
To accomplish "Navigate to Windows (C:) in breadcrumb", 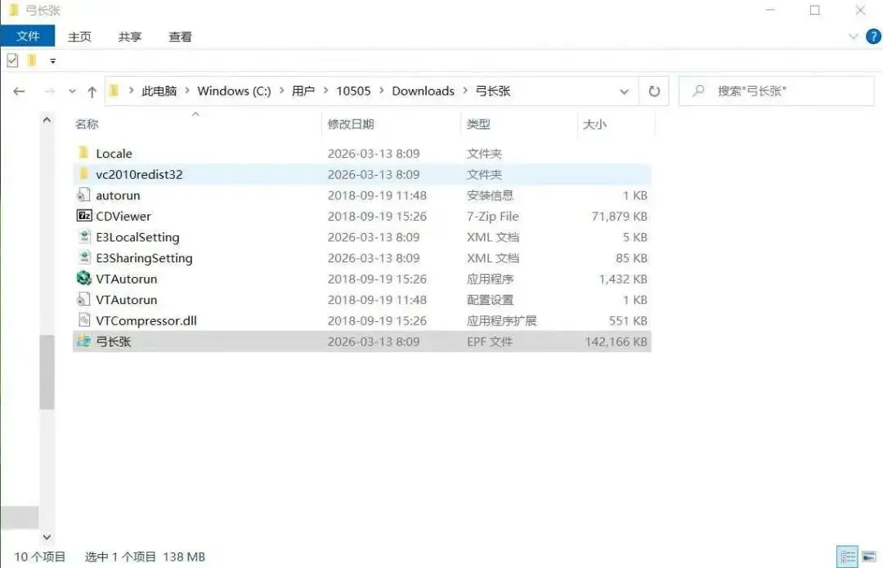I will 235,91.
